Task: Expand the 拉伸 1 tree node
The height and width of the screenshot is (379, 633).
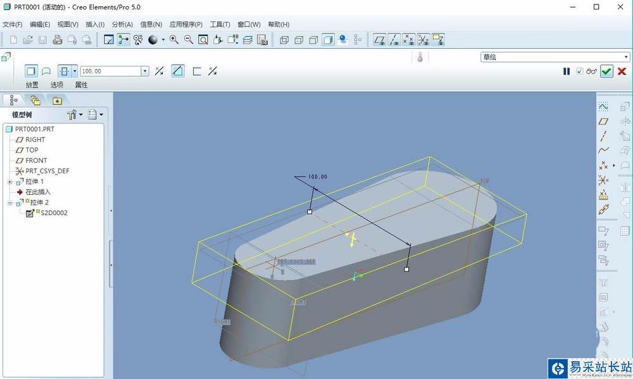Action: pos(10,182)
